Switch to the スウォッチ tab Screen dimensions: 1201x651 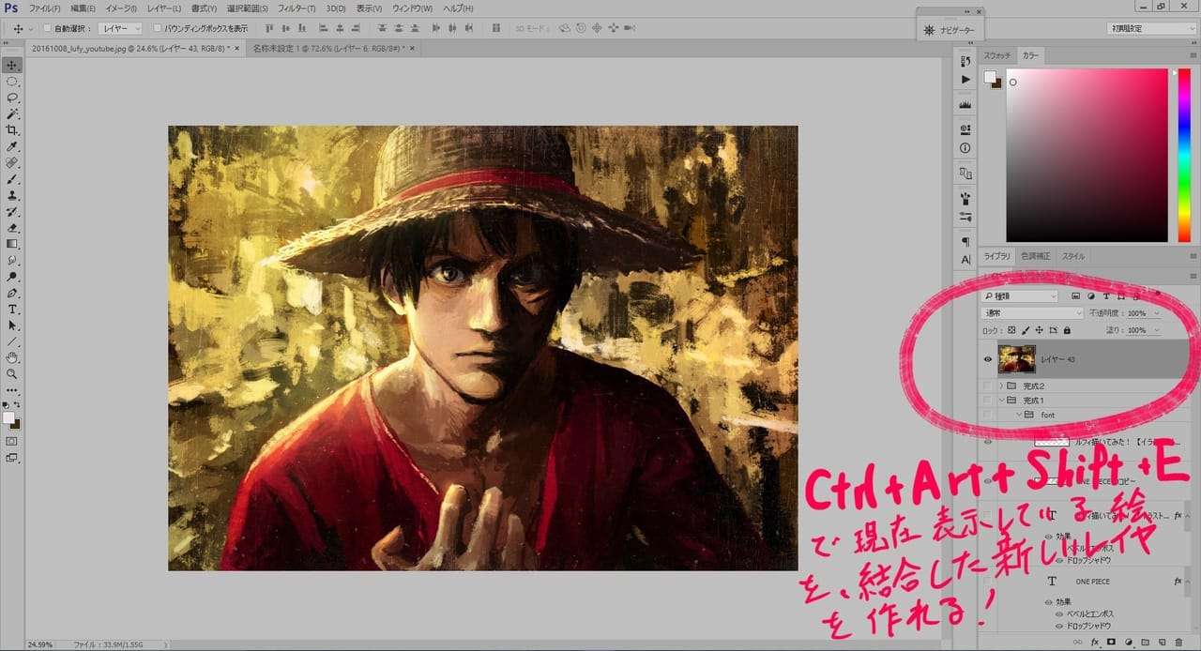coord(996,56)
